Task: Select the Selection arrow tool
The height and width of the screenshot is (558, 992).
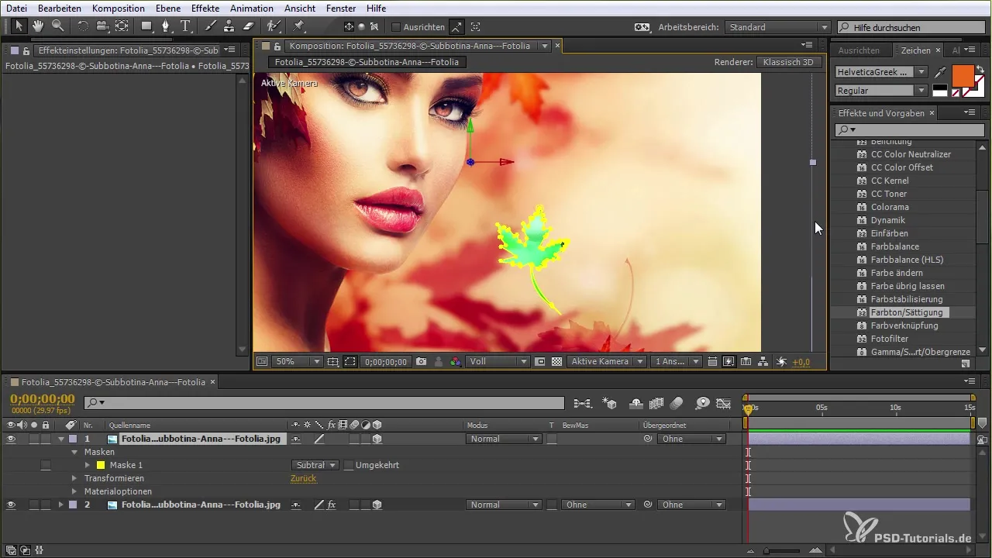Action: point(20,26)
